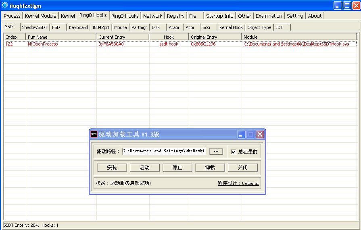
Task: Switch to ShadowSSDT sub-tab
Action: (35, 27)
